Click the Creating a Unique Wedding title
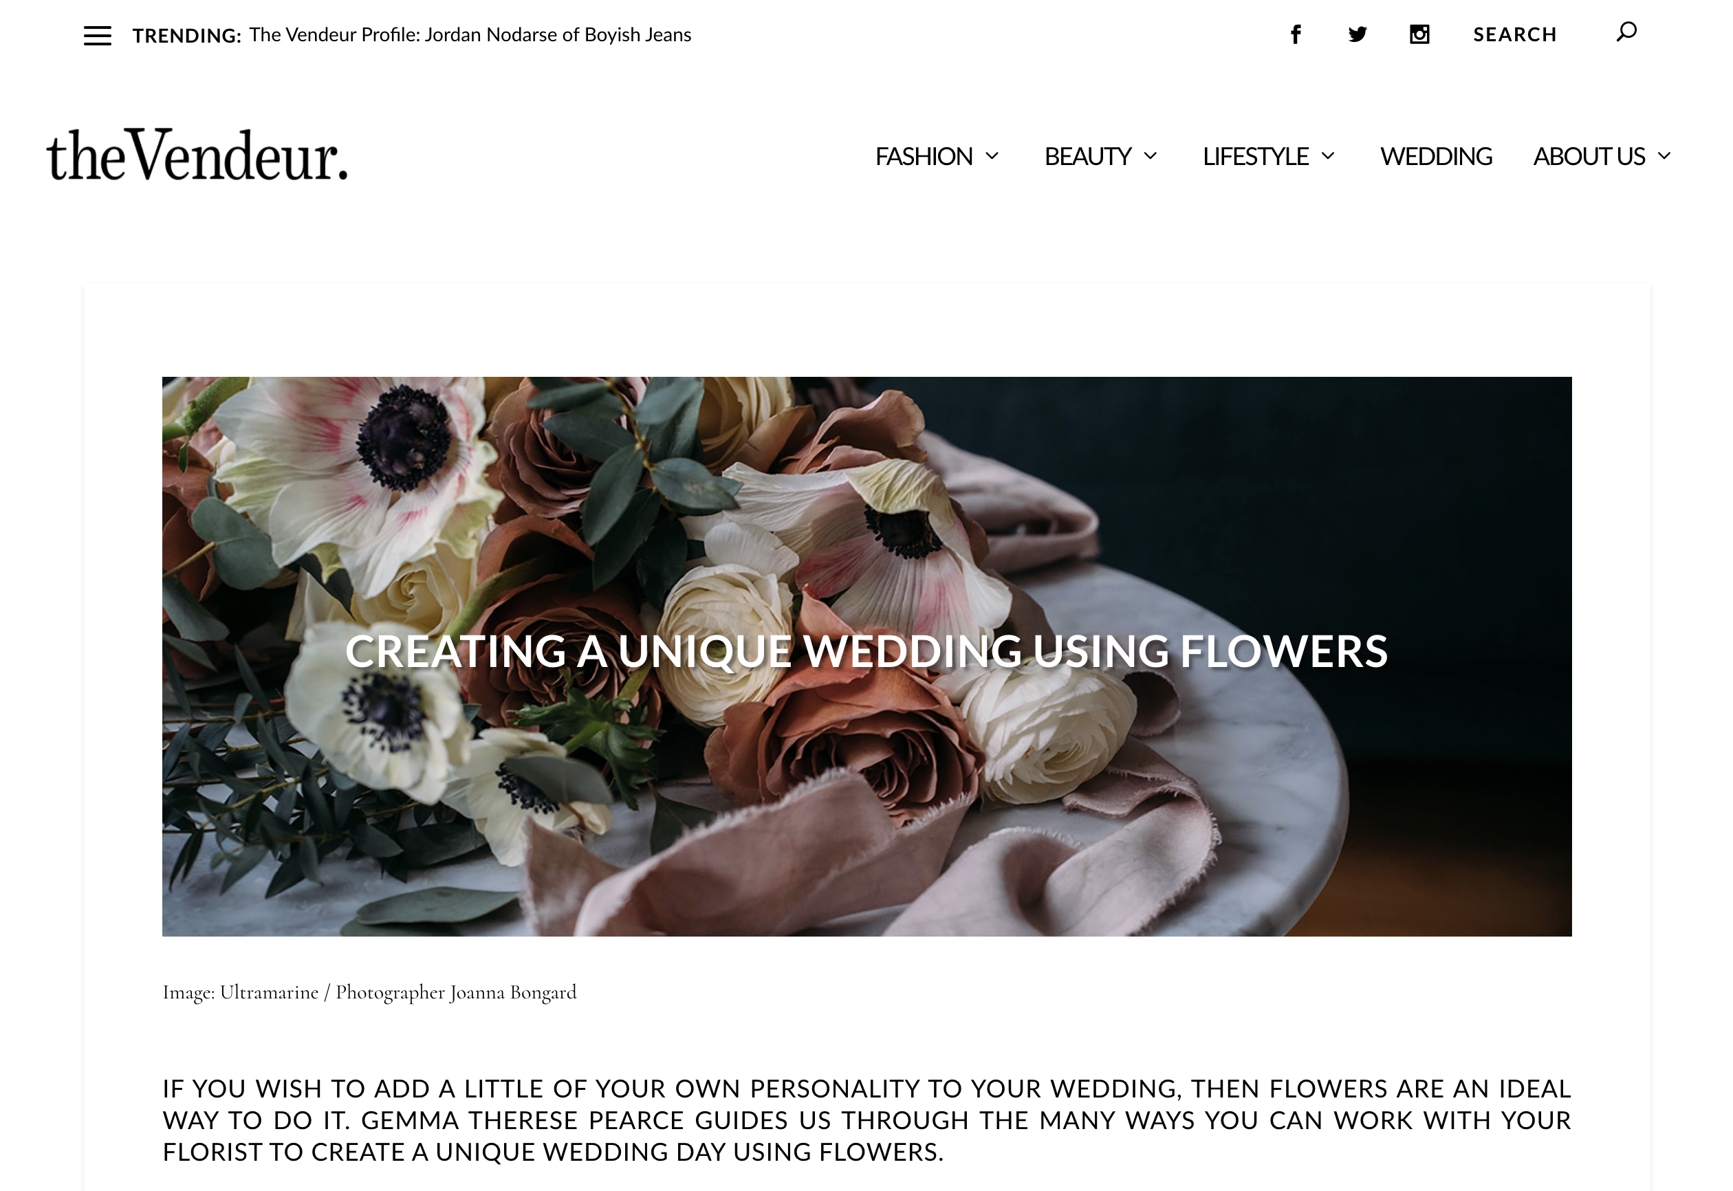The height and width of the screenshot is (1191, 1733). pyautogui.click(x=866, y=651)
